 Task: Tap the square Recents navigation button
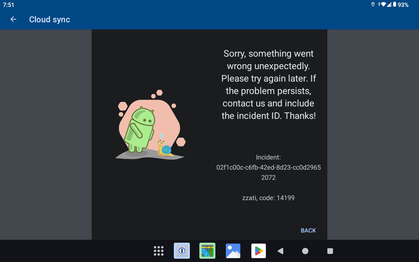click(x=330, y=251)
